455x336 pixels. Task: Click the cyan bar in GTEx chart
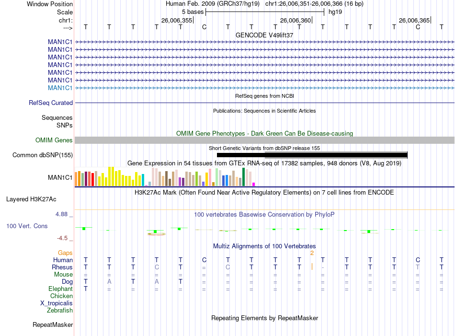pyautogui.click(x=143, y=180)
